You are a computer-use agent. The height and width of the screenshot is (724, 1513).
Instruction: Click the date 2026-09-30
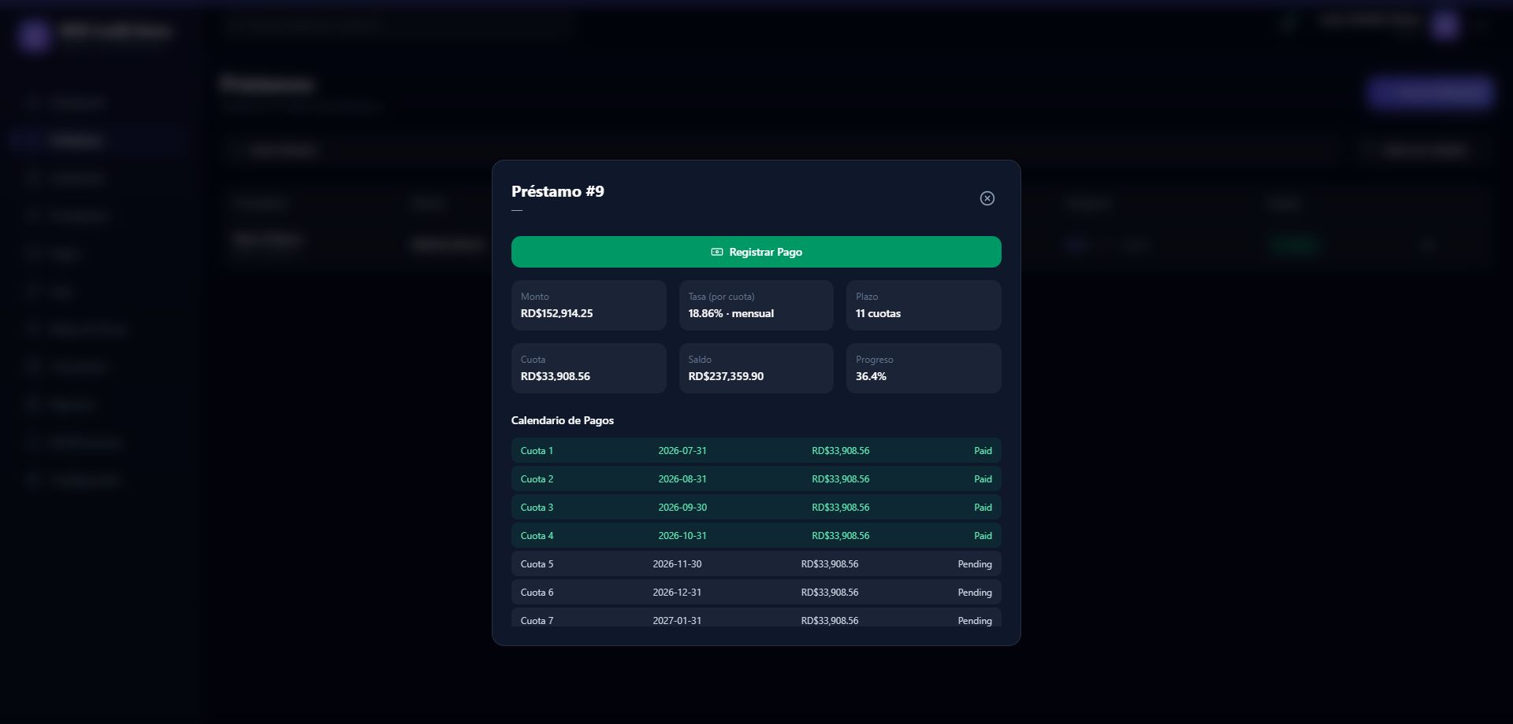682,508
